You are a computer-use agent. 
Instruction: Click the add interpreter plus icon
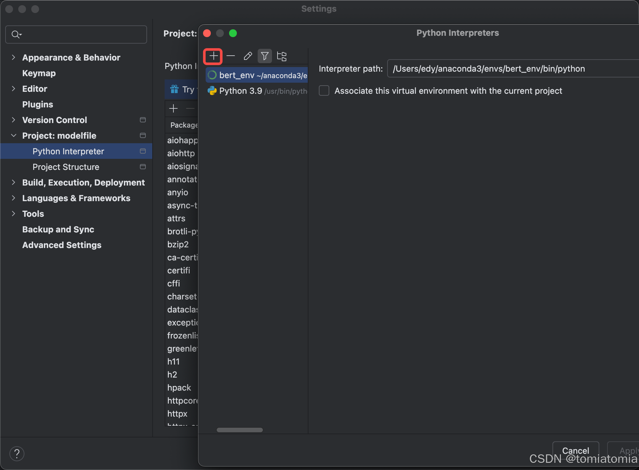213,56
